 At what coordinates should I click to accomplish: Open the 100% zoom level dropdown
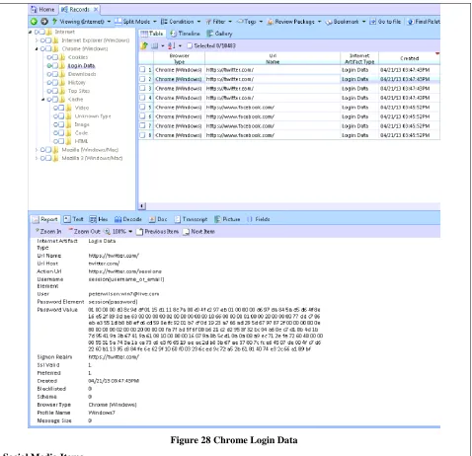(x=130, y=232)
